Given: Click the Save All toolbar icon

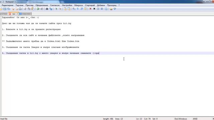Looking at the screenshot, I should 9,9.
